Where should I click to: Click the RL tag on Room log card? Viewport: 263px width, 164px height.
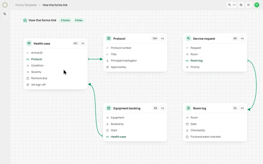235,108
